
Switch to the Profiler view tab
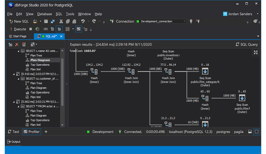(x=31, y=132)
